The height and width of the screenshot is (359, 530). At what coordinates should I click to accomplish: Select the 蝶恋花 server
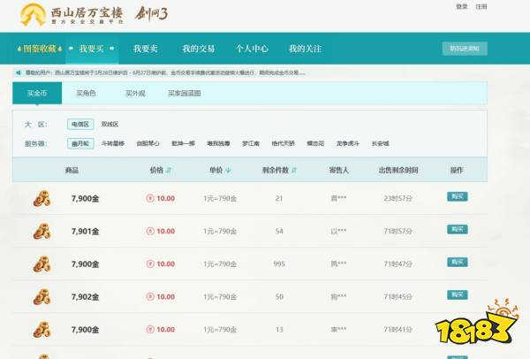pyautogui.click(x=315, y=143)
